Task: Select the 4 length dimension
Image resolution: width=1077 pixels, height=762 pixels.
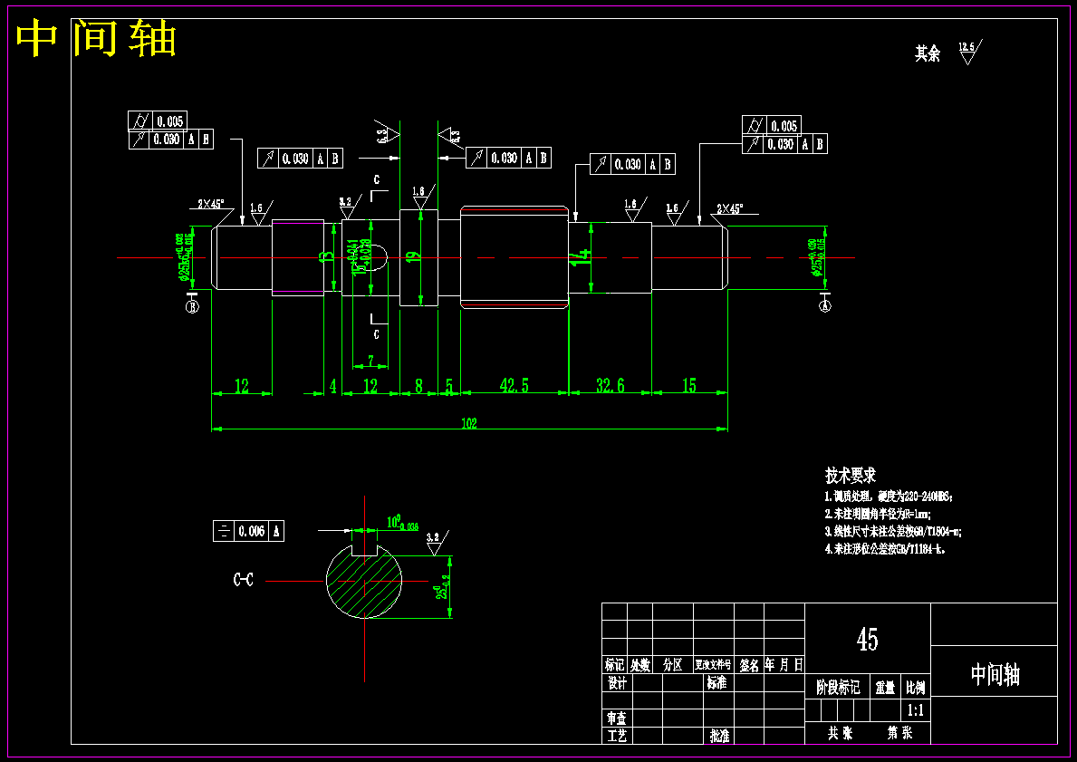Action: (x=333, y=385)
